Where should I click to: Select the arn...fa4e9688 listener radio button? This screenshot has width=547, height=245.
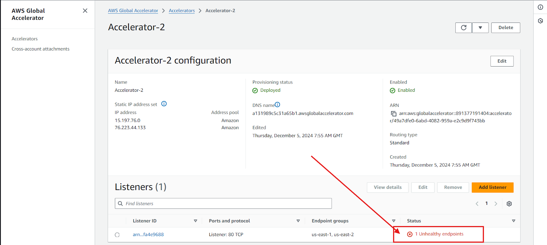click(117, 235)
